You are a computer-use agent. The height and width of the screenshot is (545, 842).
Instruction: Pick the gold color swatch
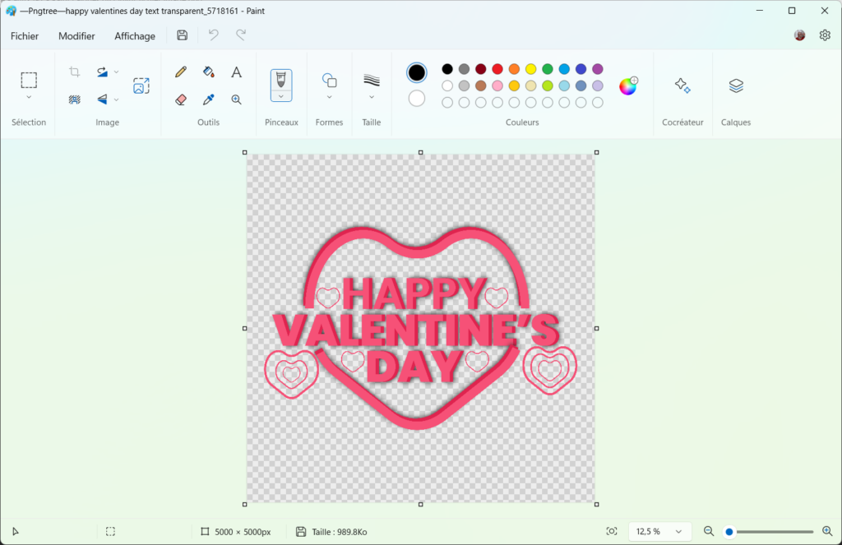click(x=515, y=86)
